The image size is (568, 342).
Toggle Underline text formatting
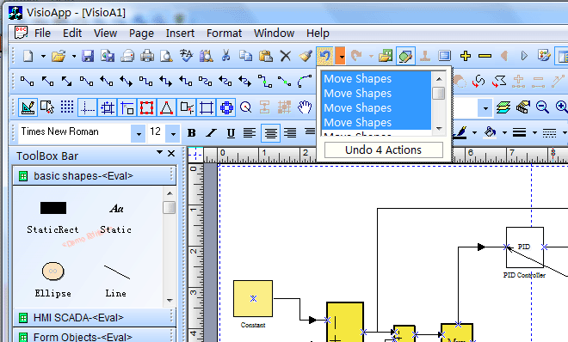(231, 133)
